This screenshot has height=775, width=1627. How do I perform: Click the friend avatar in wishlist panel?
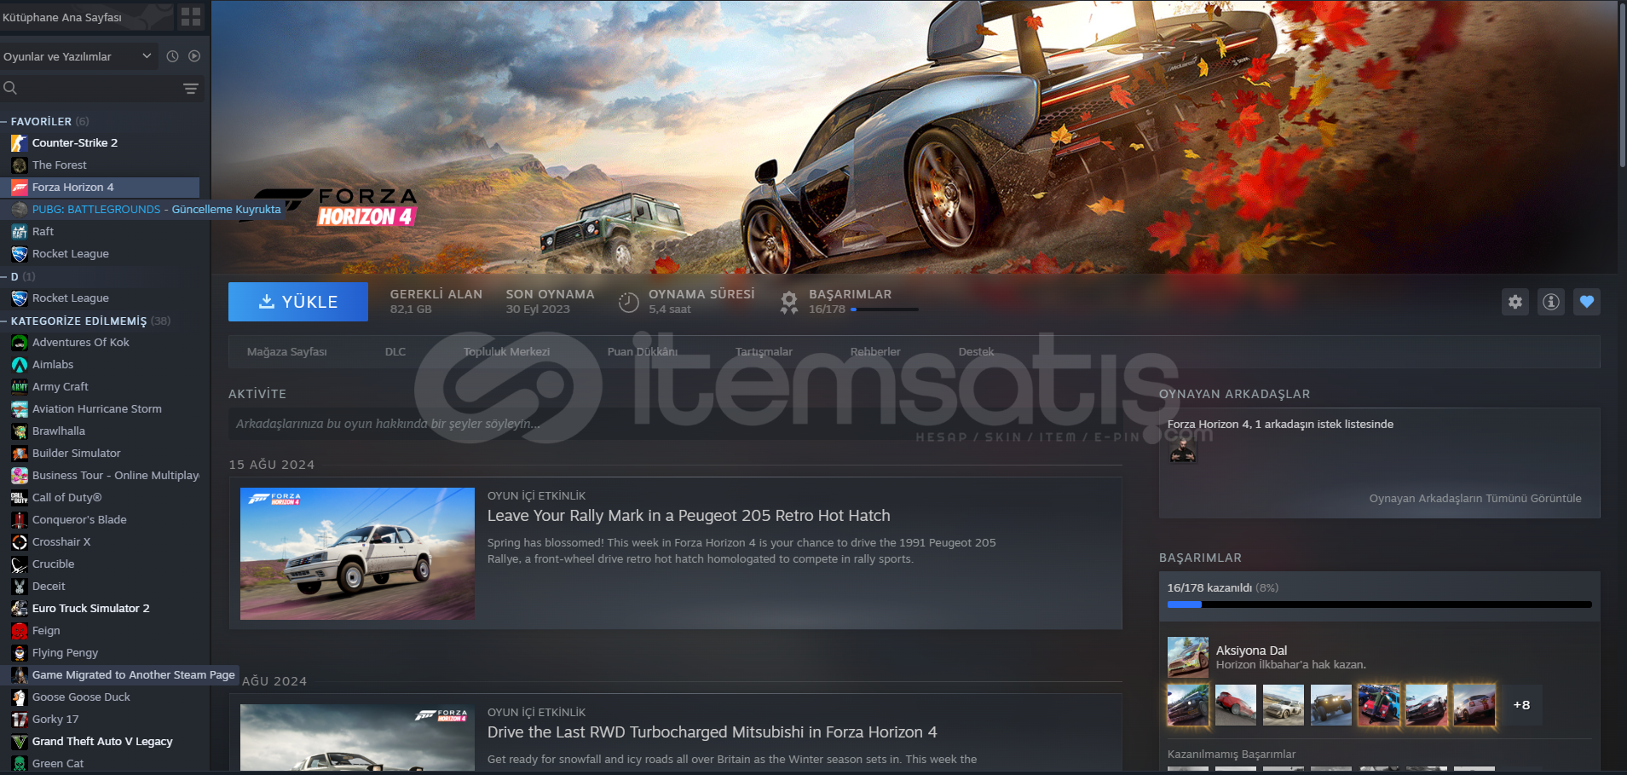coord(1182,449)
